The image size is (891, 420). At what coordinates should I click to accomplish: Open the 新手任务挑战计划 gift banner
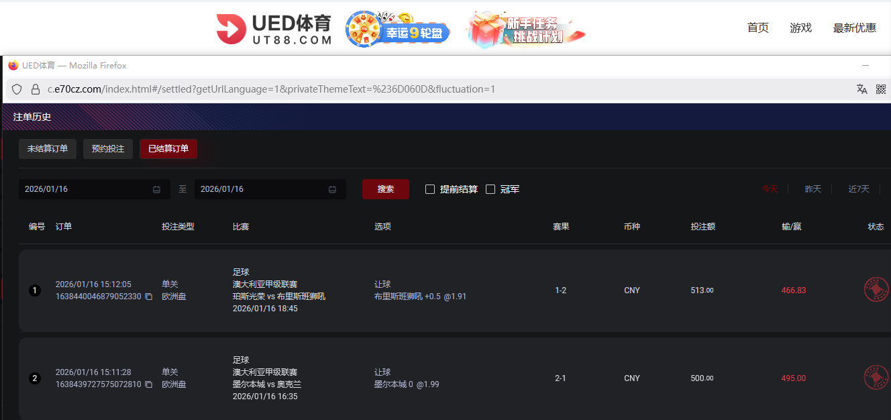tap(526, 30)
